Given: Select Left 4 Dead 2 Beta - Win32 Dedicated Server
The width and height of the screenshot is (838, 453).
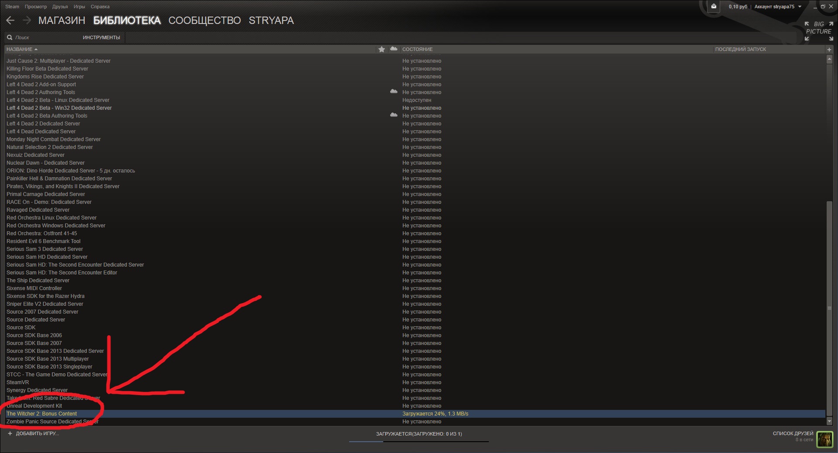Looking at the screenshot, I should click(59, 108).
